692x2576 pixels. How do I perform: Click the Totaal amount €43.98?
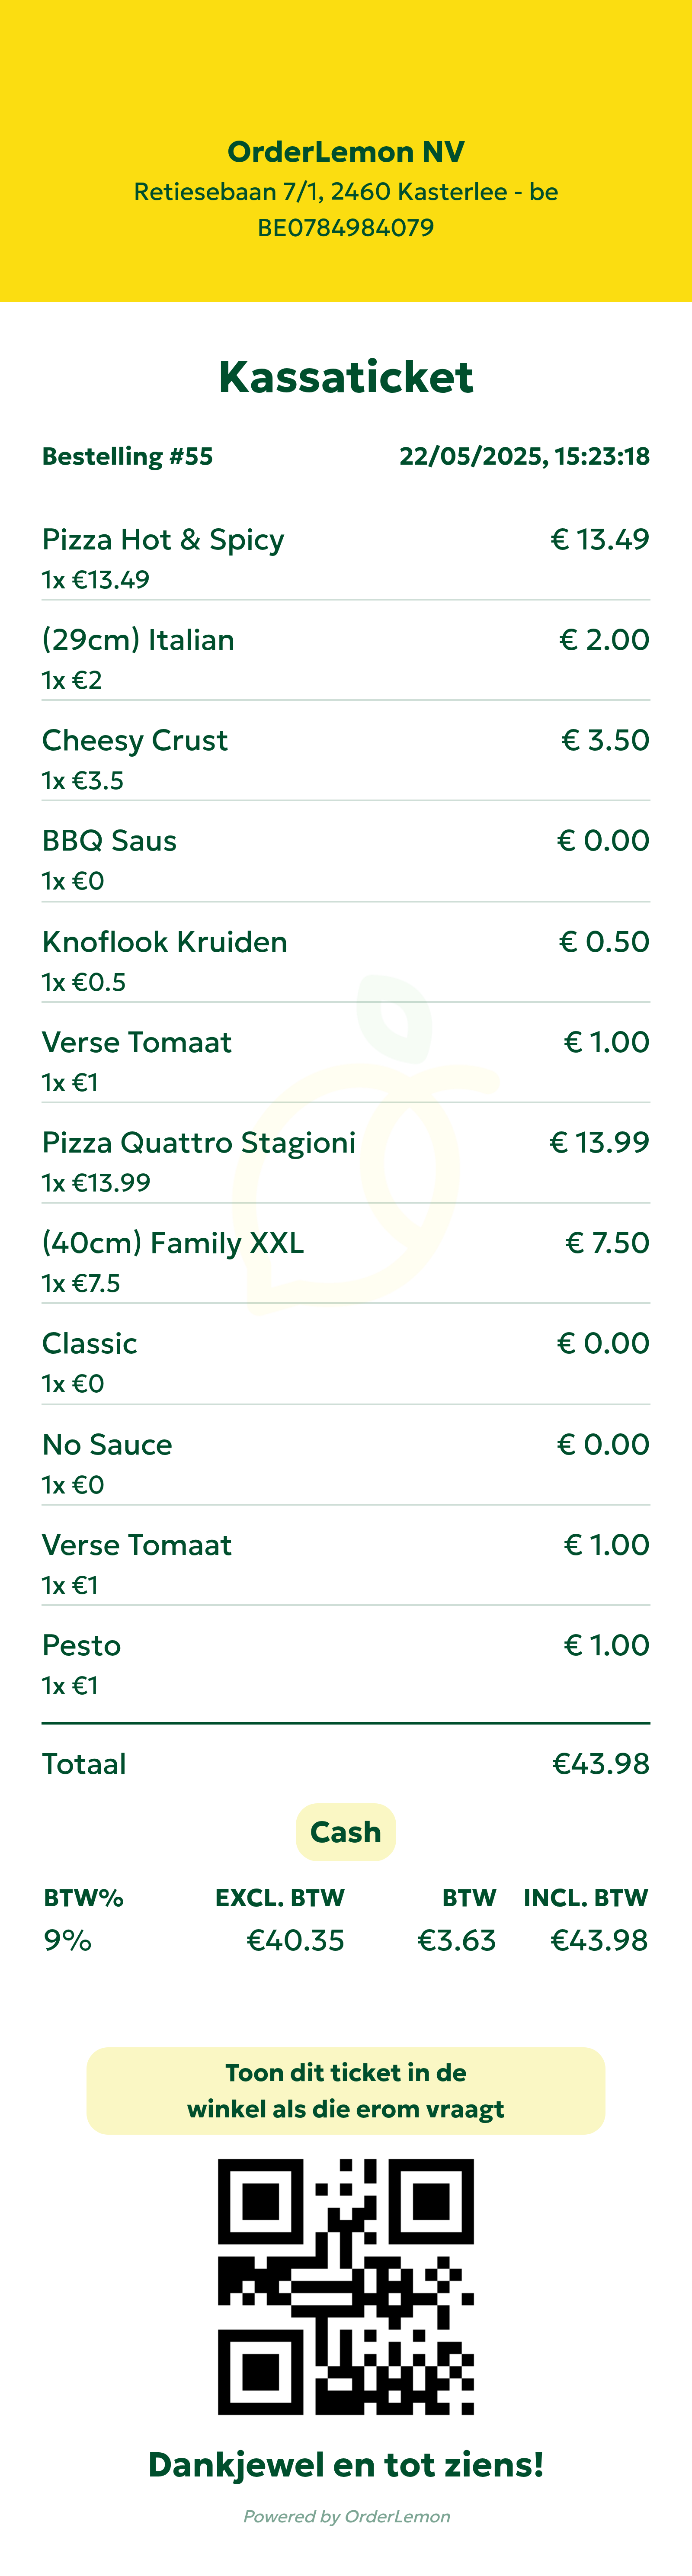tap(600, 1764)
